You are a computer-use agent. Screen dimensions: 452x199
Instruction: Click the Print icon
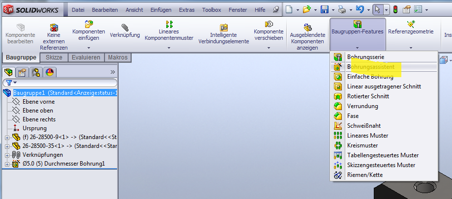(342, 10)
